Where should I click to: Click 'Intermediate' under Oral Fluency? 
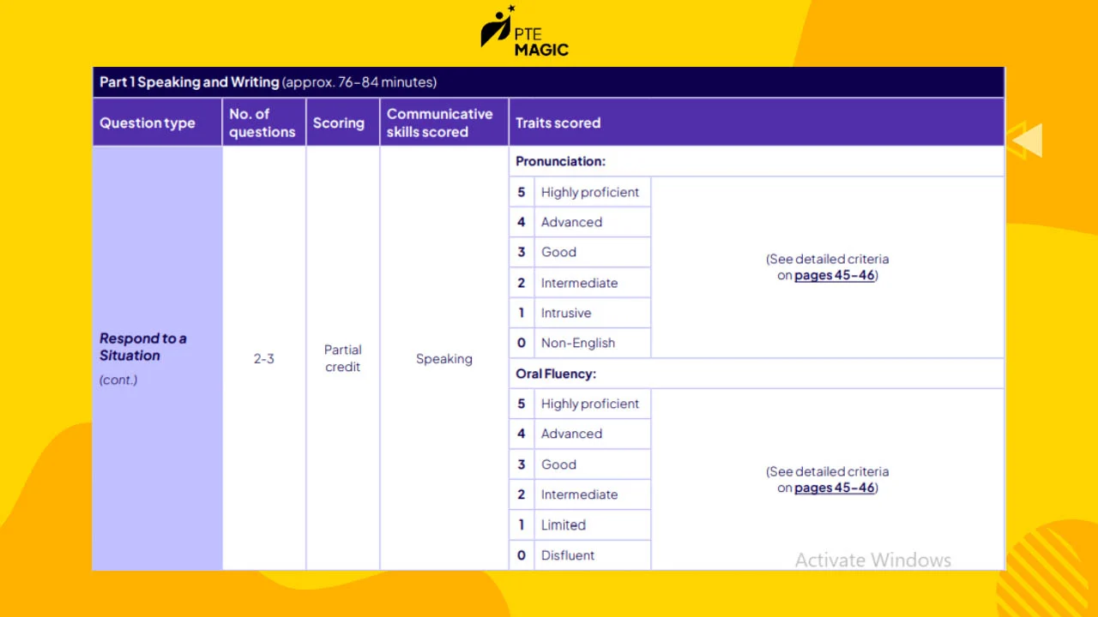(579, 494)
